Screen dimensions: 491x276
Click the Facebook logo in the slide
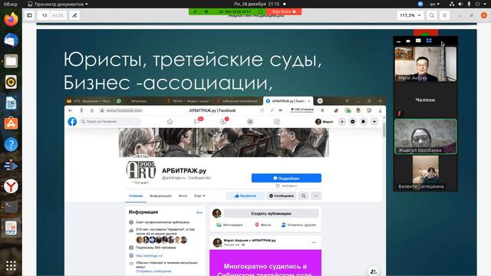click(x=72, y=121)
